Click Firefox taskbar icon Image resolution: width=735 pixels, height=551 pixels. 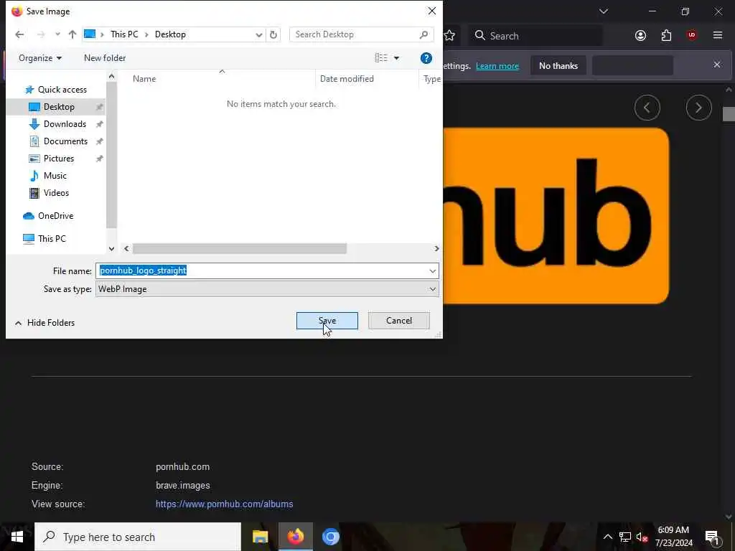[295, 537]
